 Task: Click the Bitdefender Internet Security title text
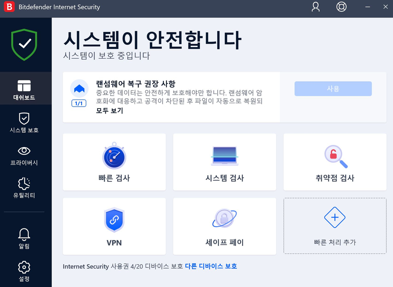pyautogui.click(x=59, y=7)
